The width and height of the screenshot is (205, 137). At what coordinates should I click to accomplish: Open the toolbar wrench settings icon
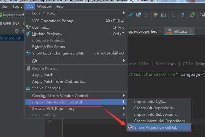(156, 14)
